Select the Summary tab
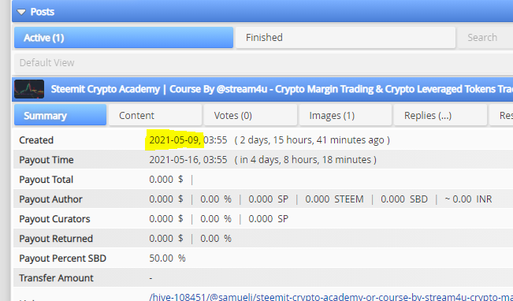 pos(60,115)
